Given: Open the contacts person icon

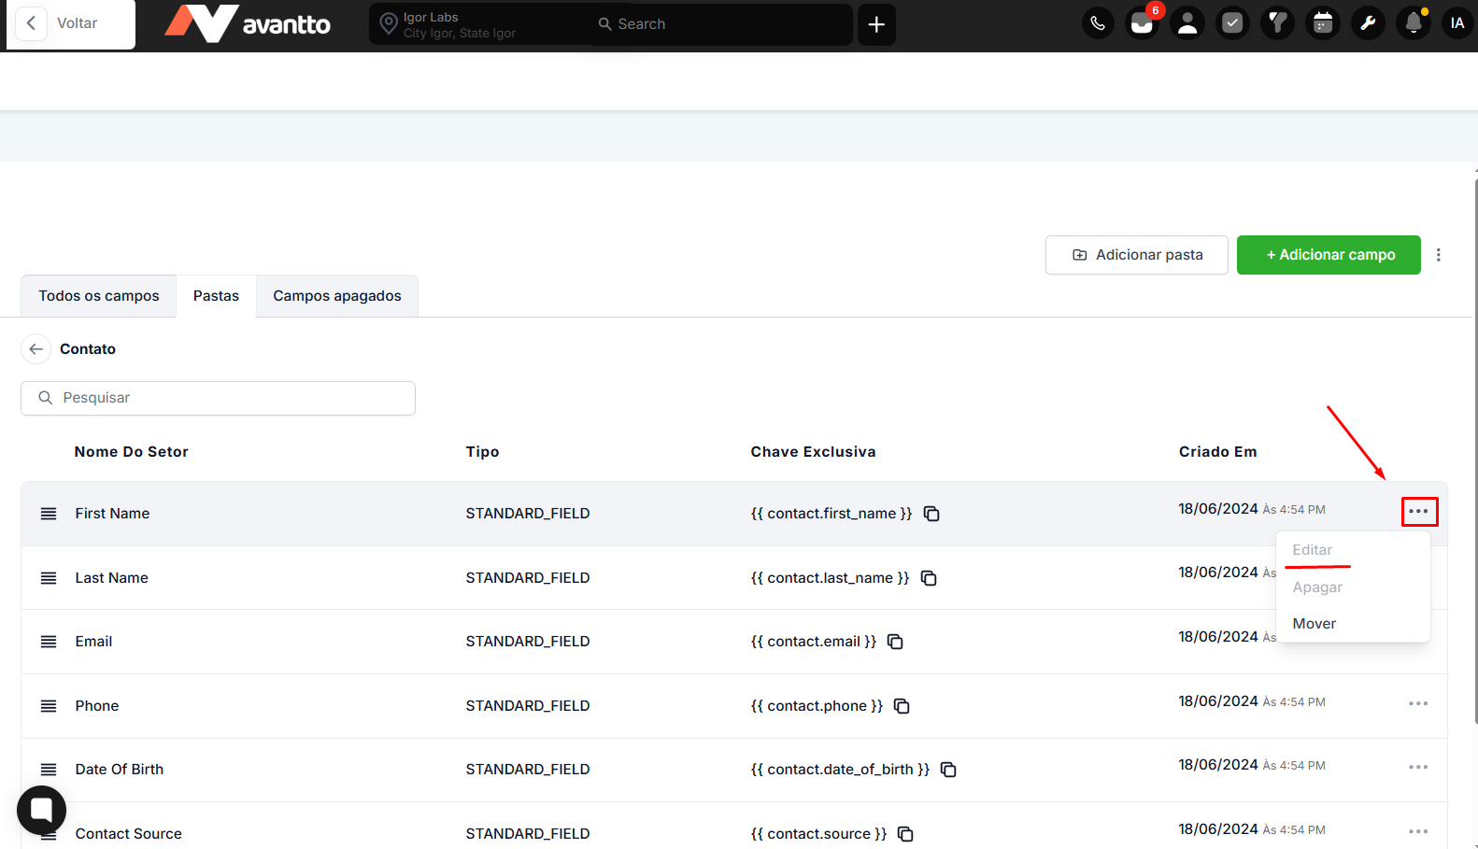Looking at the screenshot, I should coord(1187,23).
